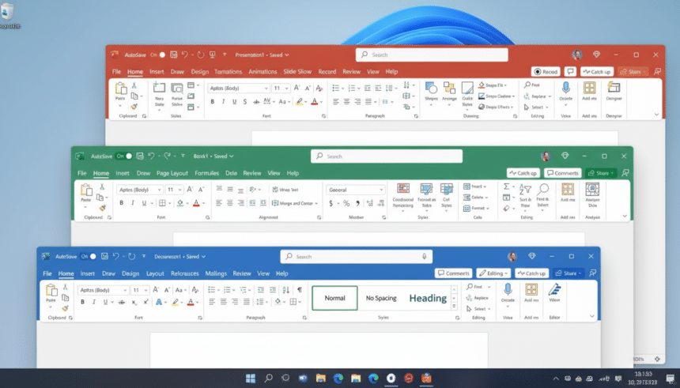
Task: Click Catch up in PowerPoint
Action: 597,72
